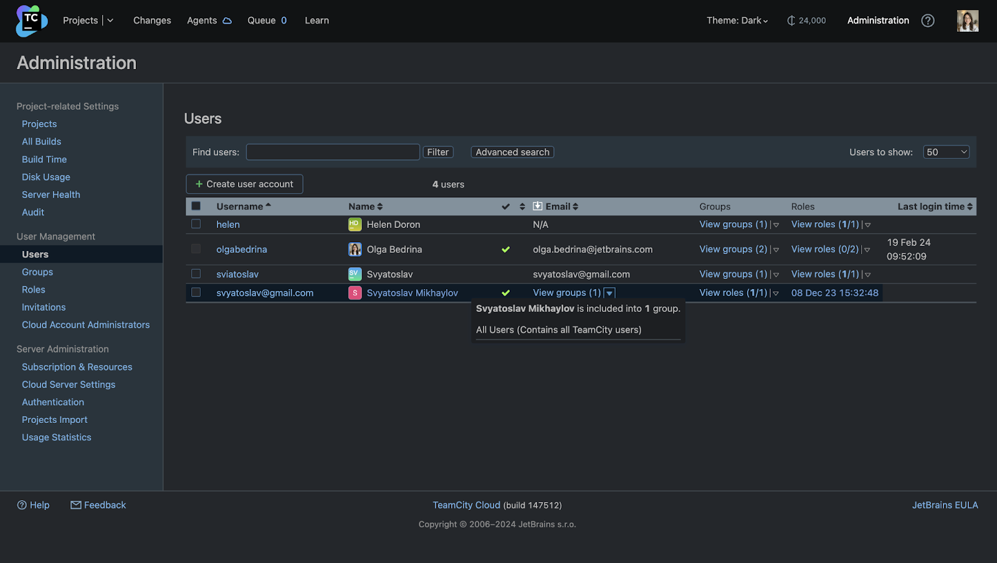
Task: Click the Filter button
Action: [x=438, y=152]
